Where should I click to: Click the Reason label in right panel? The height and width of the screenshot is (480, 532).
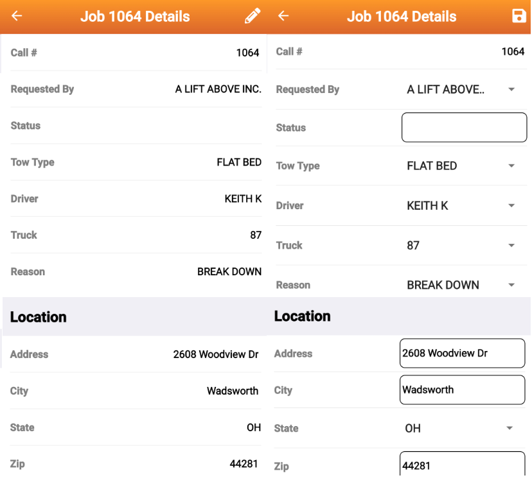tap(293, 285)
